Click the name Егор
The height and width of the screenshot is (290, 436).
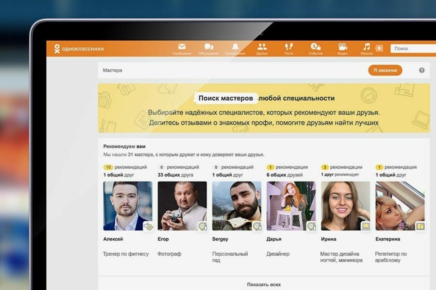163,239
